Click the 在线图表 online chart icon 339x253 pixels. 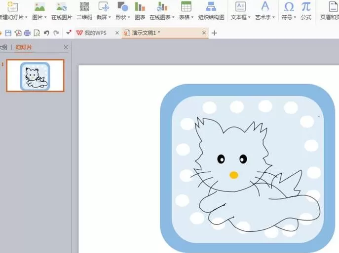click(x=162, y=6)
